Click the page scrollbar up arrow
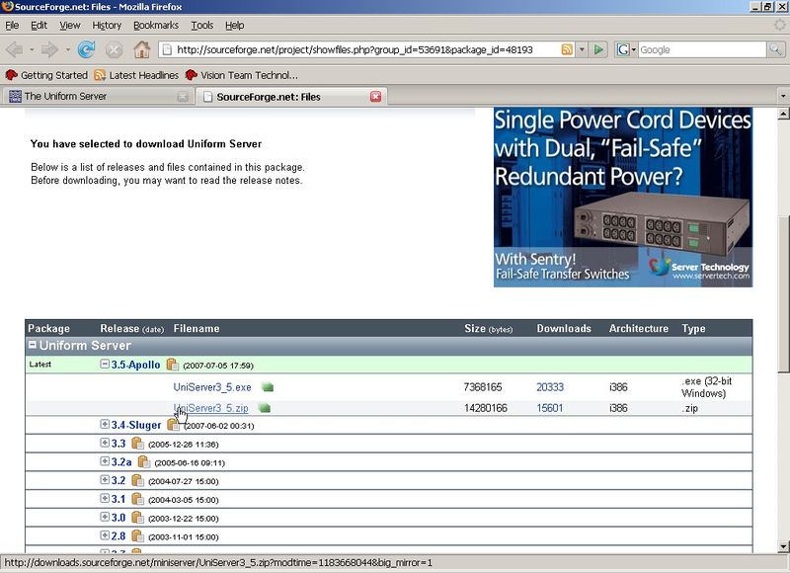This screenshot has height=573, width=790. point(783,114)
